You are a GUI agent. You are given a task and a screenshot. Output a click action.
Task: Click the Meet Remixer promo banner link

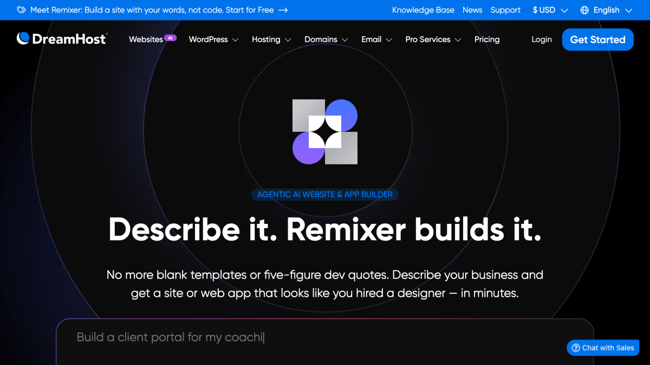[x=153, y=10]
